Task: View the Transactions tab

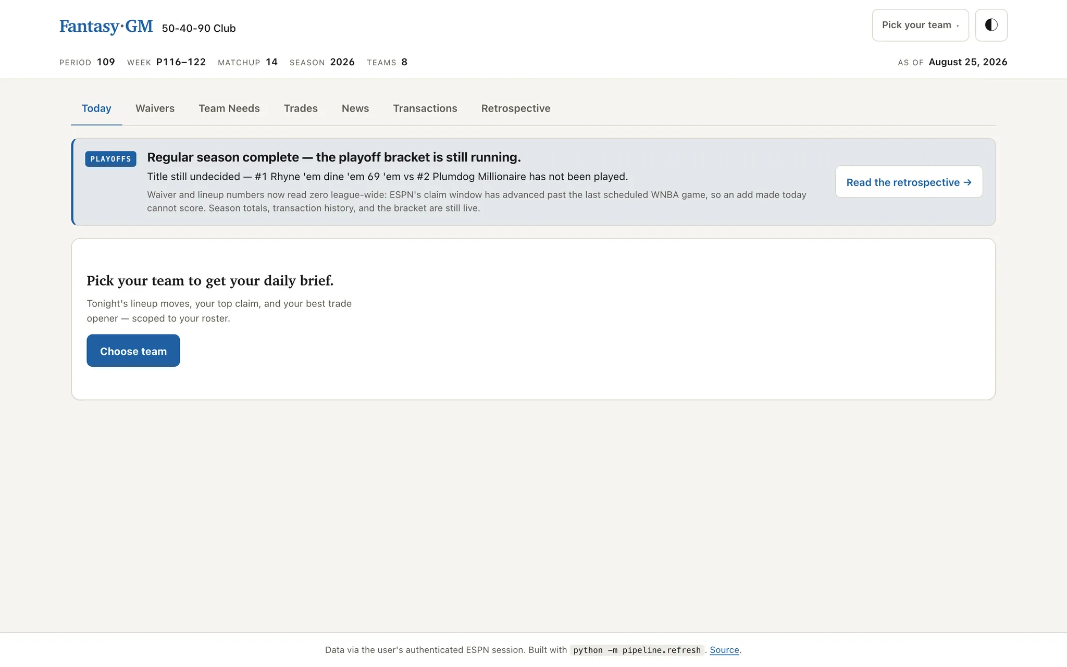Action: 425,108
